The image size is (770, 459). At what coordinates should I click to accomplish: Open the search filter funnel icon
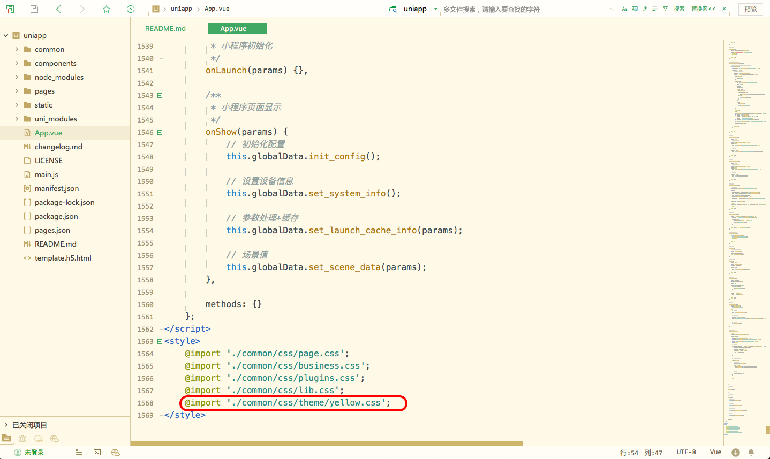tap(665, 9)
